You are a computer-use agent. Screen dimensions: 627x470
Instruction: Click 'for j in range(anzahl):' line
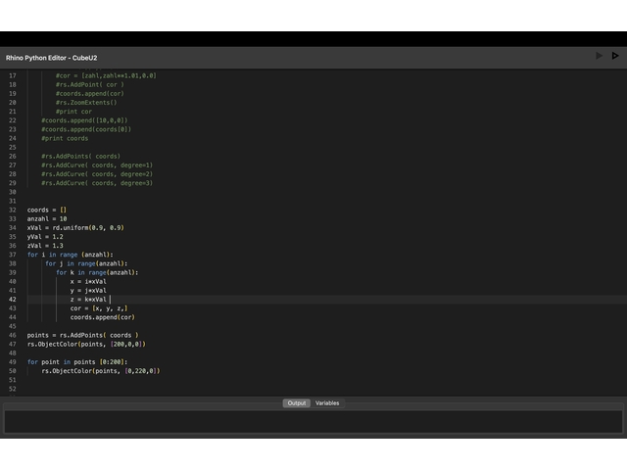click(86, 263)
